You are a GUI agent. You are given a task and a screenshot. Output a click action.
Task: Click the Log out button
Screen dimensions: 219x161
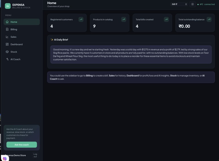[x=35, y=155]
